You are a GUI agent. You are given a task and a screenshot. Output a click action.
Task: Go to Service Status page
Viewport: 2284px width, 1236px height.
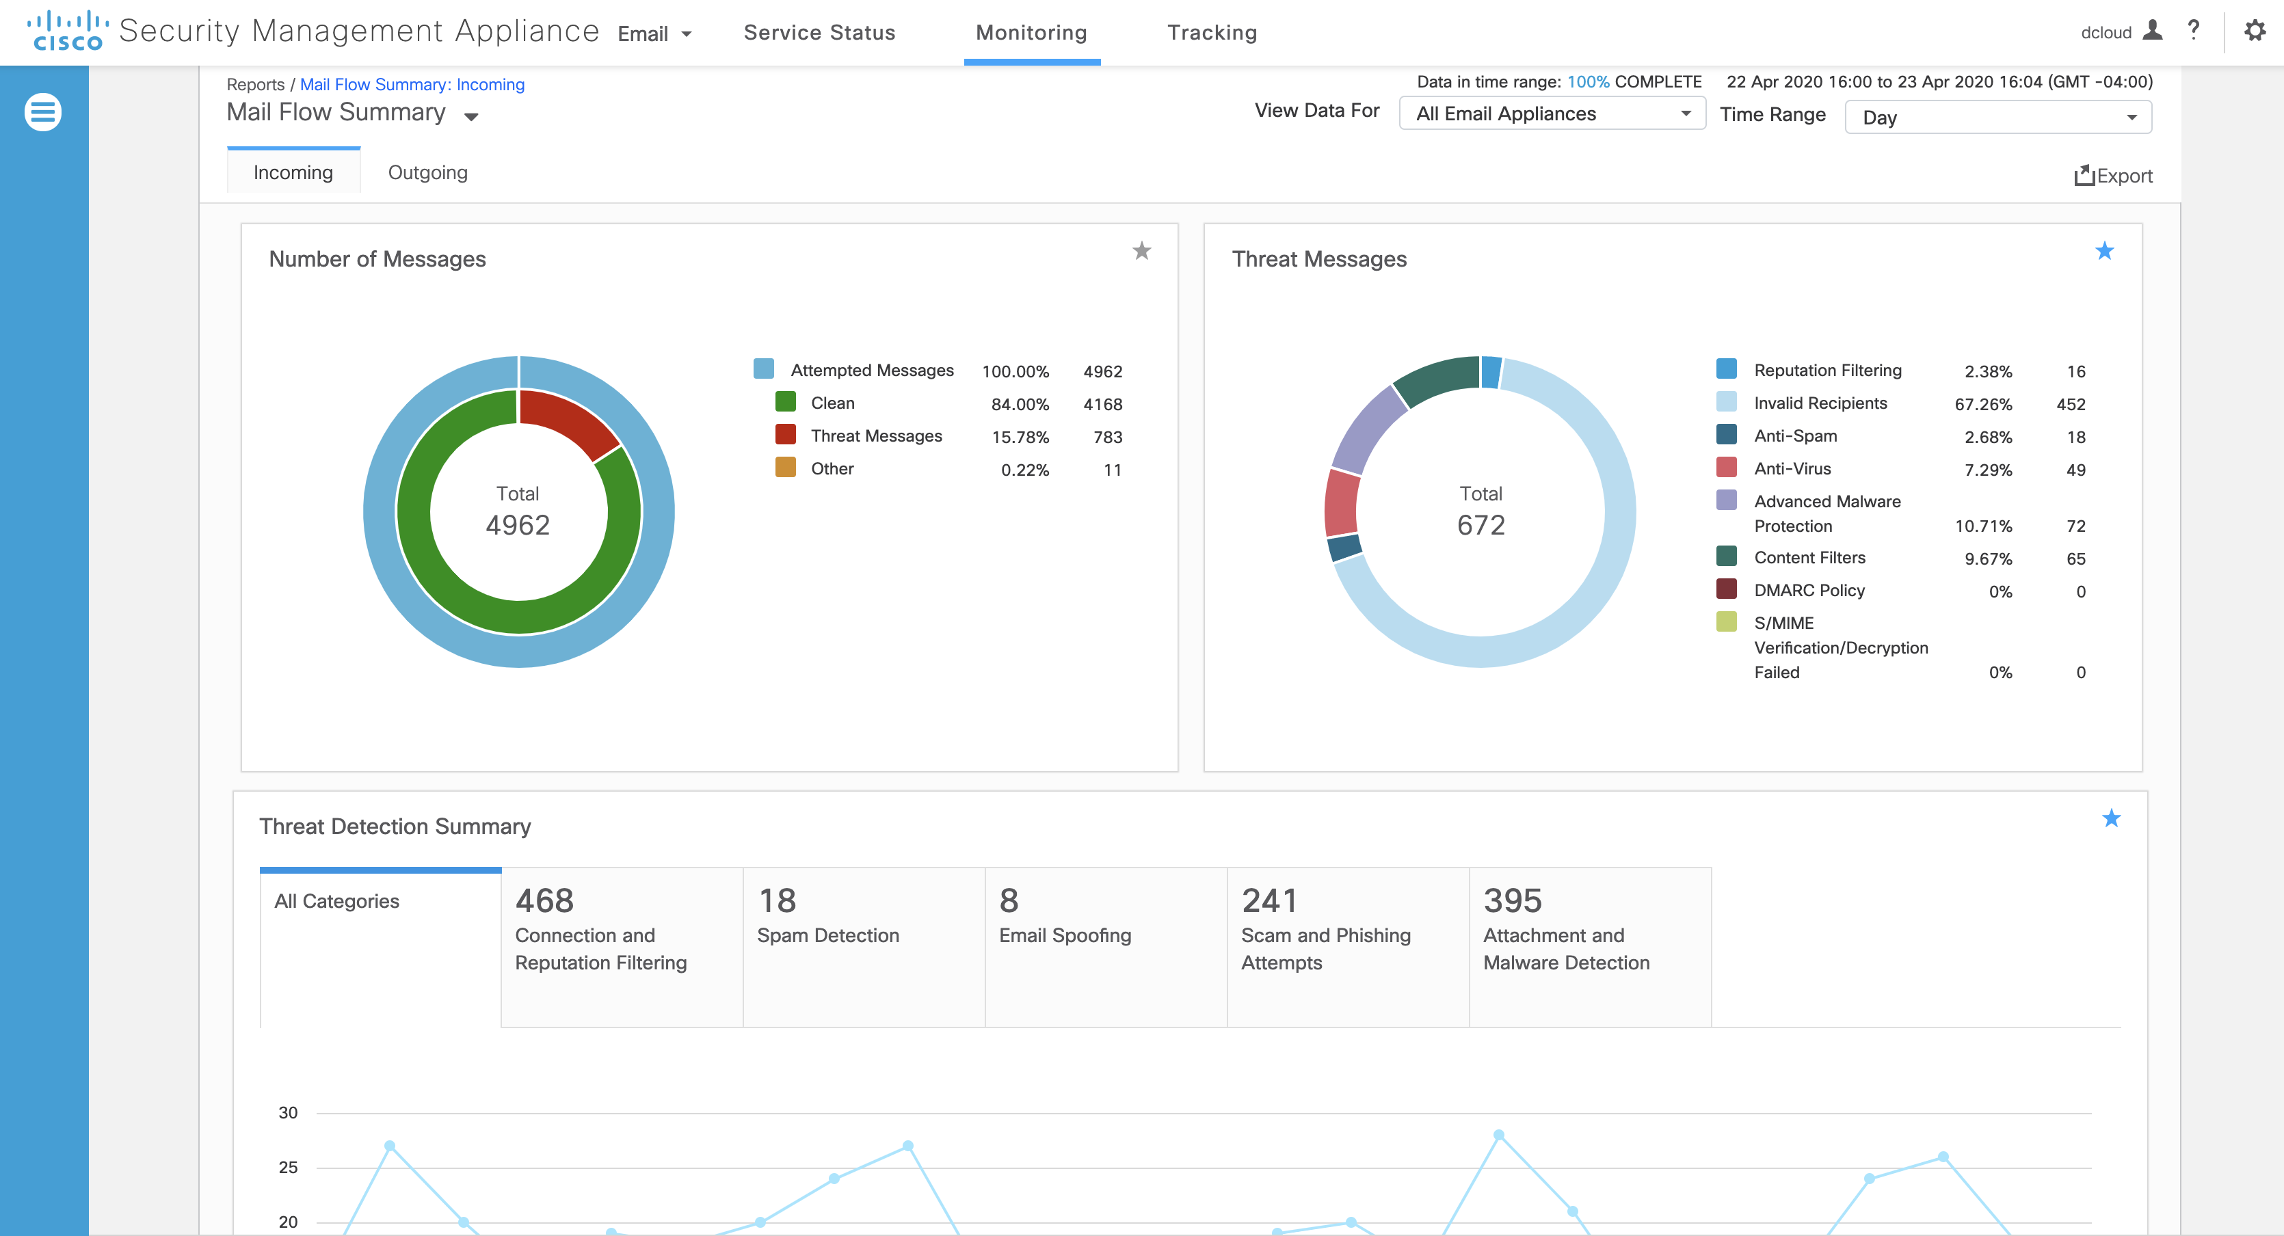(819, 33)
